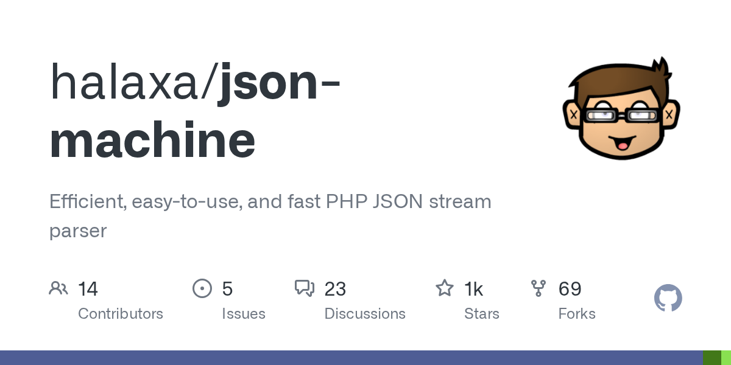Click the 69 forks count
The image size is (731, 365).
(x=570, y=288)
